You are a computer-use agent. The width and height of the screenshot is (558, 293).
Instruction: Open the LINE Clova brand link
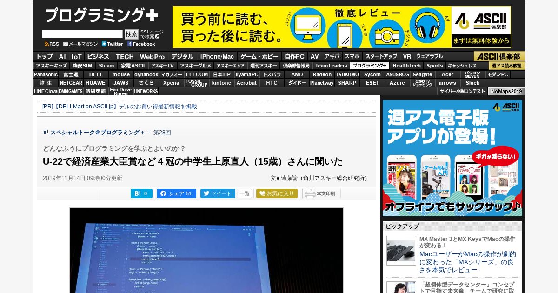point(46,91)
